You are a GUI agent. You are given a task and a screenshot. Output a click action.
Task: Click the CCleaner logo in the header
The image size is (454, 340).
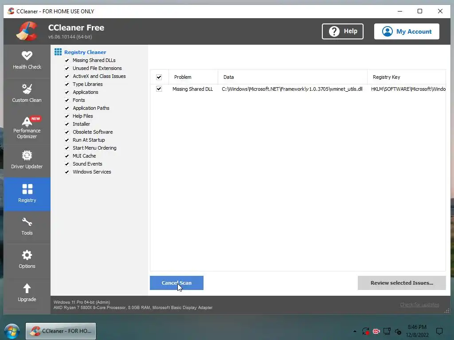(27, 31)
